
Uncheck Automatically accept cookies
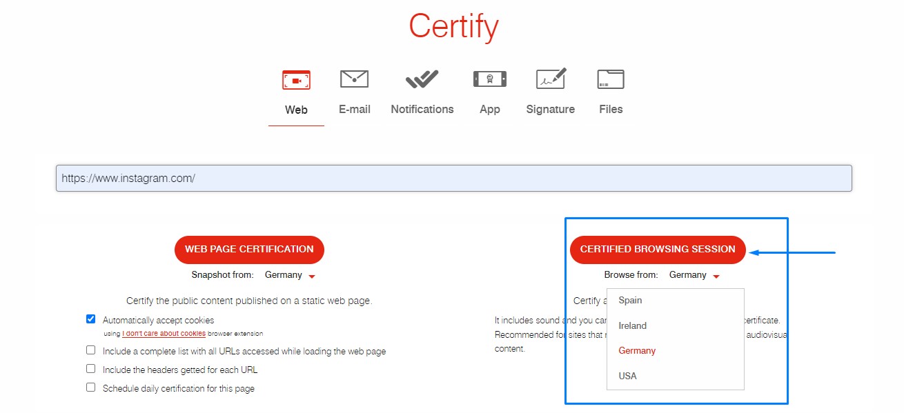[90, 319]
